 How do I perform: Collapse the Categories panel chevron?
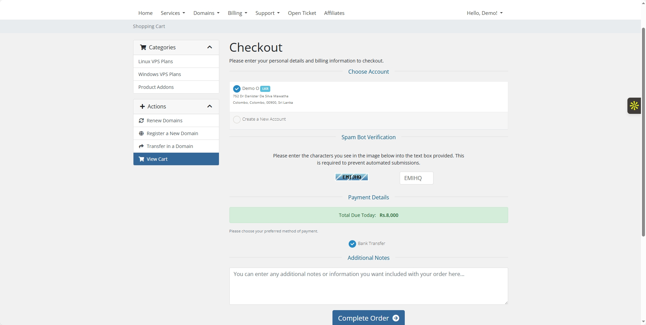click(209, 47)
